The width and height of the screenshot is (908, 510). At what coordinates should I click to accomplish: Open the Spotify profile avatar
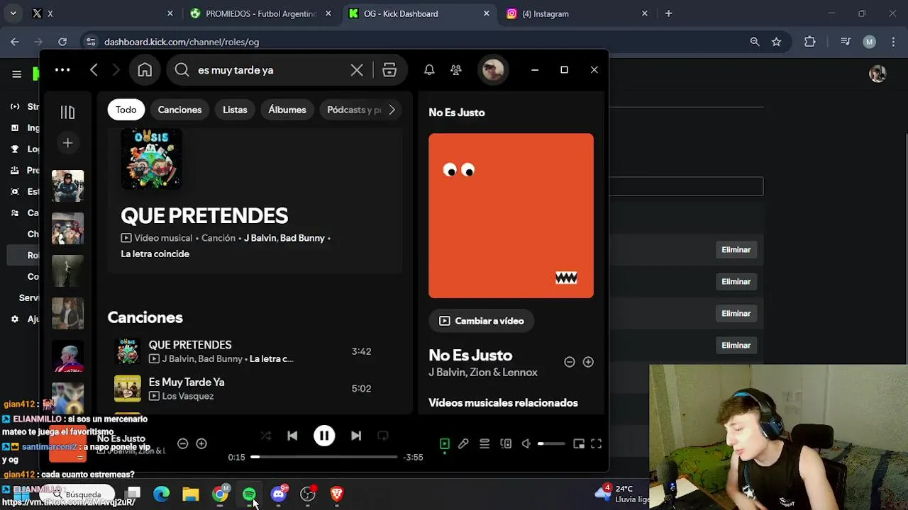pyautogui.click(x=493, y=70)
